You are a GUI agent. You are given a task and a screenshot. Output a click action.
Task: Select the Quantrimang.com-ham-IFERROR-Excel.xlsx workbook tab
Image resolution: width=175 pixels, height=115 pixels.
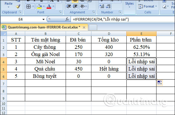(x=44, y=27)
